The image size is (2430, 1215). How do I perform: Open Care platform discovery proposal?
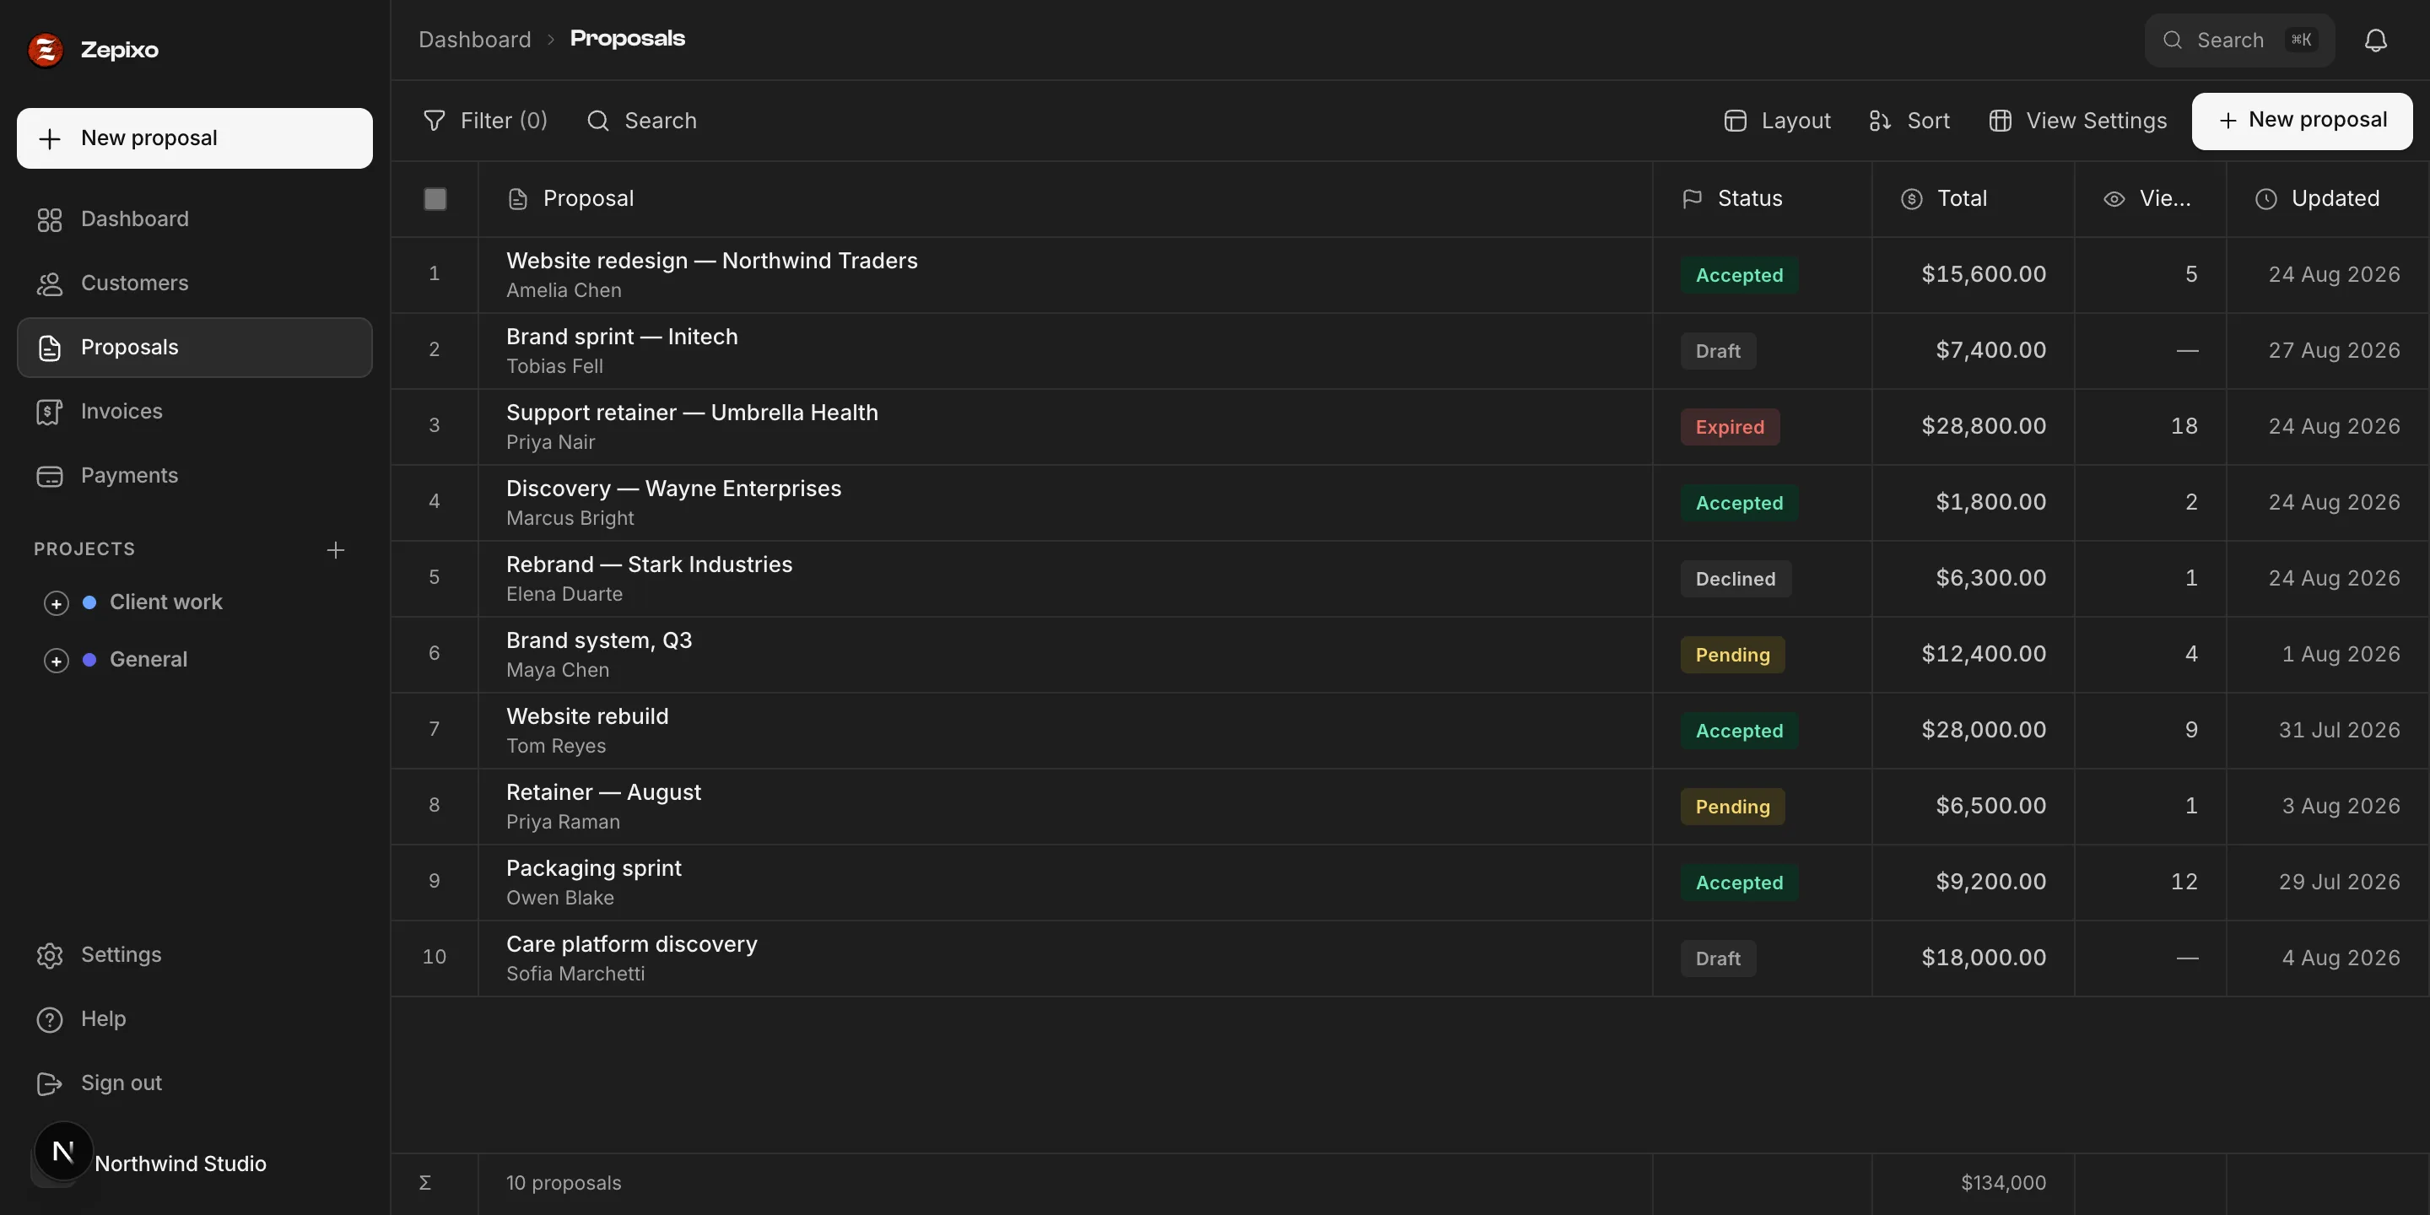point(631,944)
